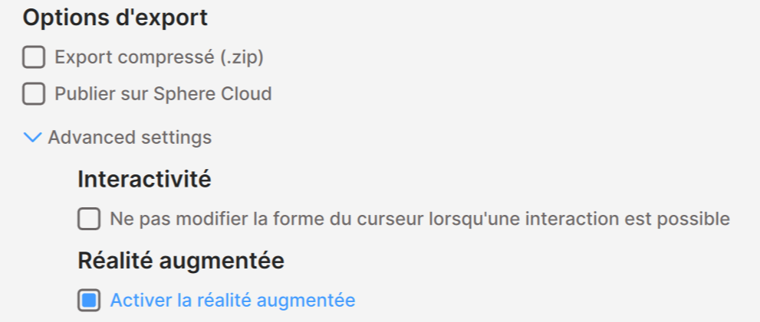Collapse Advanced settings using the blue chevron
Screen dimensions: 760x322
32,138
